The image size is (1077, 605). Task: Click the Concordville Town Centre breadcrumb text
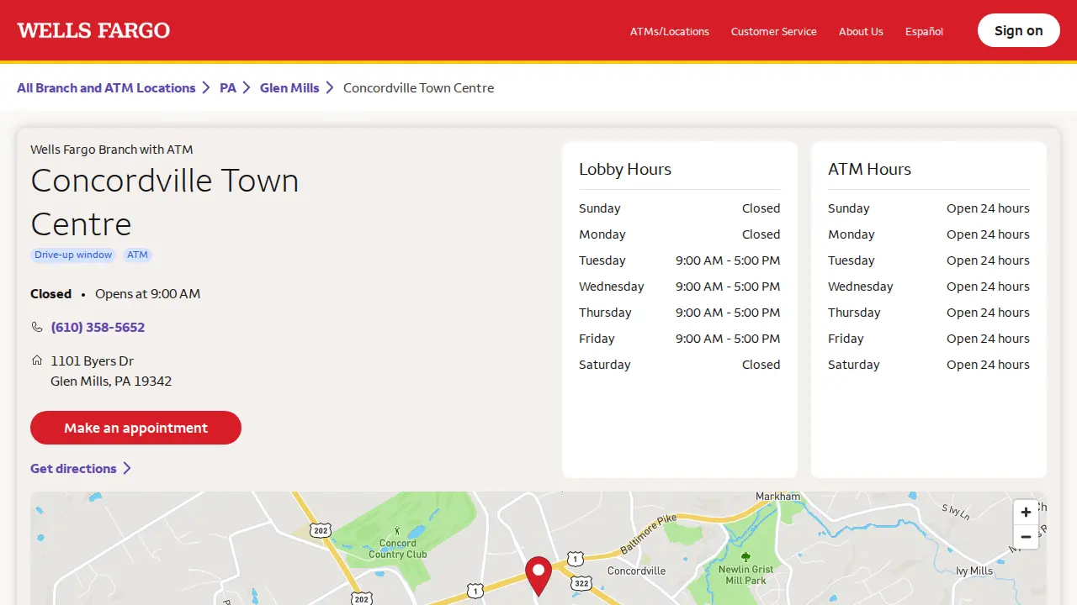(x=418, y=87)
